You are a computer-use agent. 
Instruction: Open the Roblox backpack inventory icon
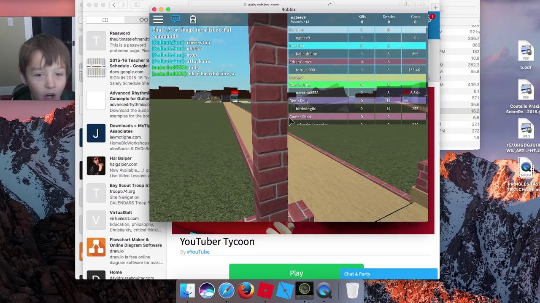click(x=193, y=19)
